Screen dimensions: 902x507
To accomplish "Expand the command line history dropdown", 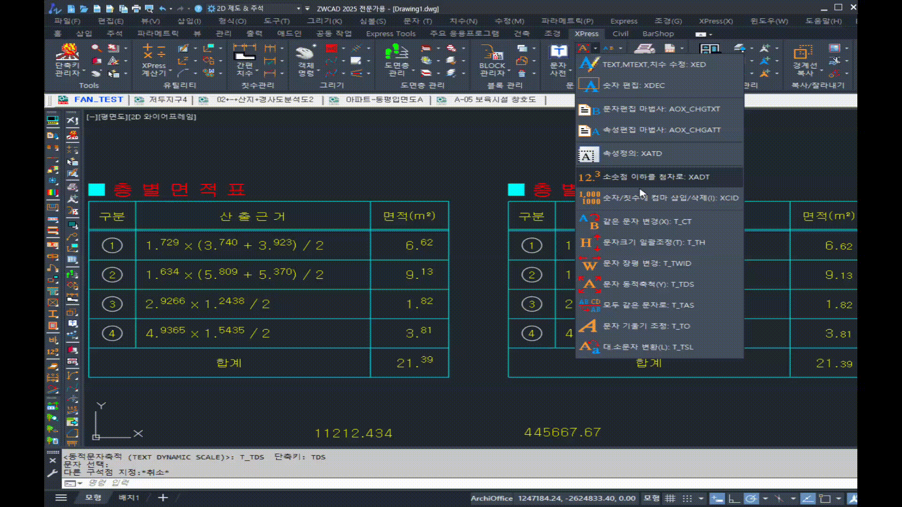I will [x=80, y=483].
